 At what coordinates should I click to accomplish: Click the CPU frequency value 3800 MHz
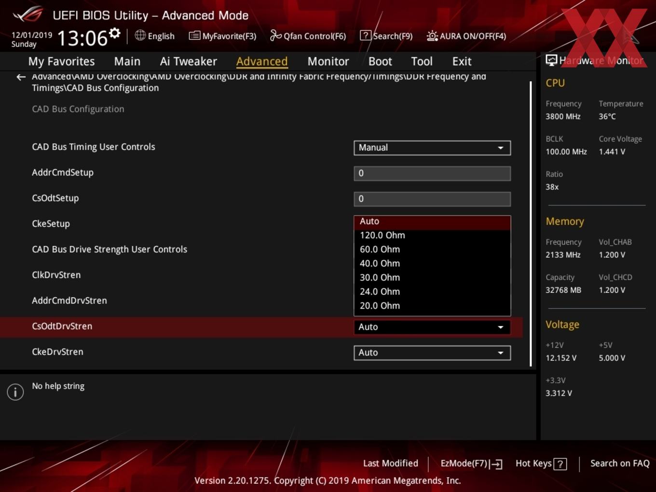point(563,117)
